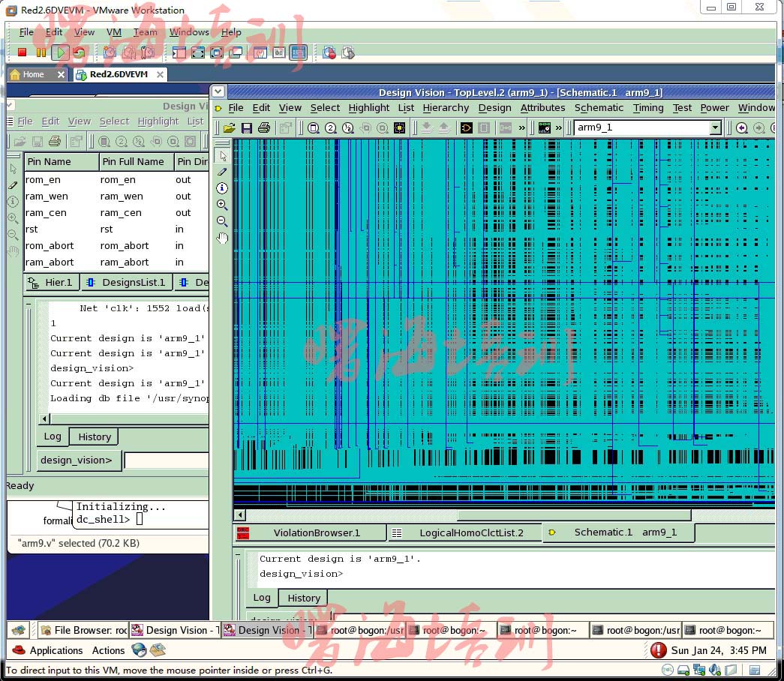The width and height of the screenshot is (784, 681).
Task: Click the File Browser taskbar button
Action: pos(83,630)
